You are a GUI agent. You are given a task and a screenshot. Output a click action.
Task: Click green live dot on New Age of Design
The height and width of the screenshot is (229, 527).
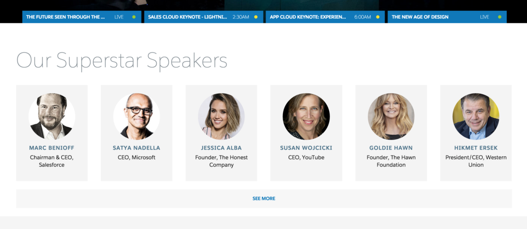click(499, 17)
